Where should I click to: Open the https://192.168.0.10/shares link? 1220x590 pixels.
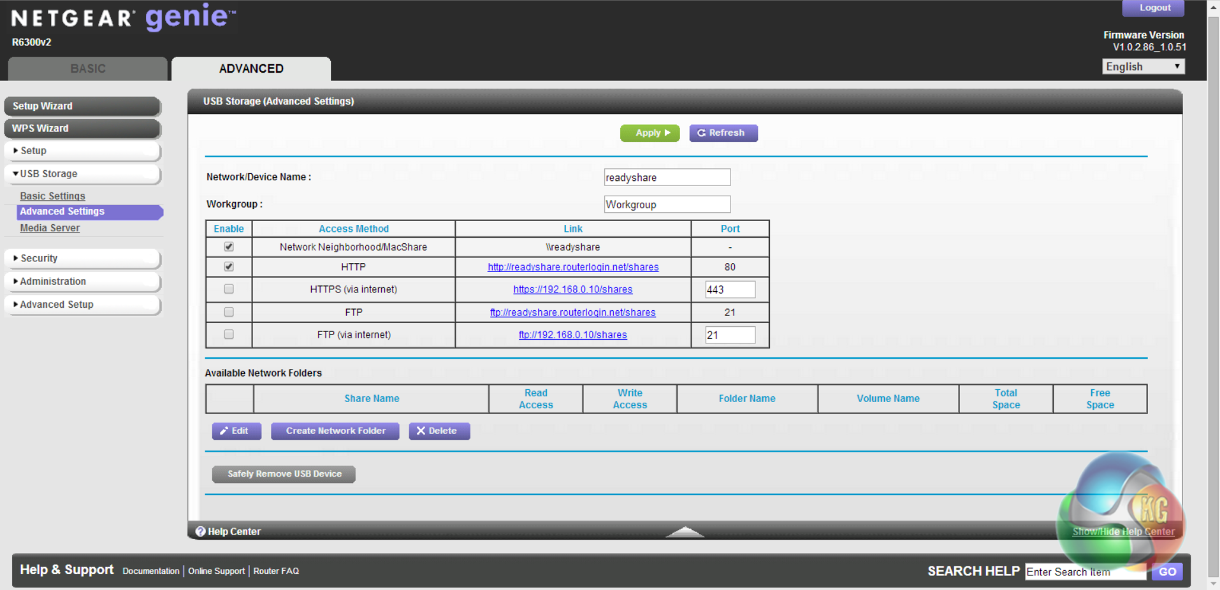click(573, 289)
